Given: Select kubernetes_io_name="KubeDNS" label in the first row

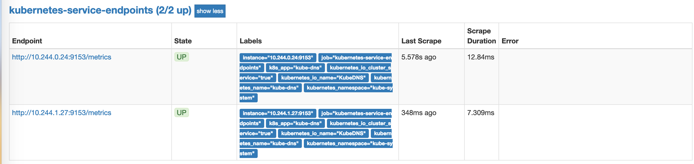Looking at the screenshot, I should point(323,78).
